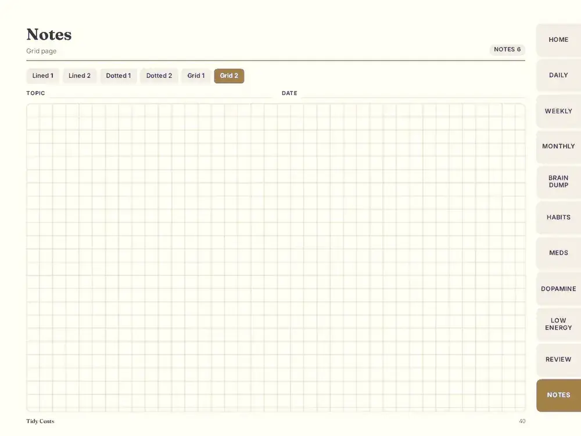Click the page number 40
The image size is (581, 436).
click(522, 421)
